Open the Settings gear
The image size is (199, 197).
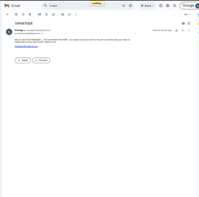168,6
